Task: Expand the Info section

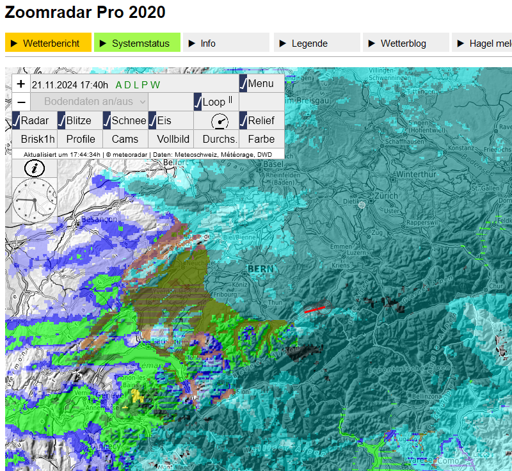Action: [226, 42]
